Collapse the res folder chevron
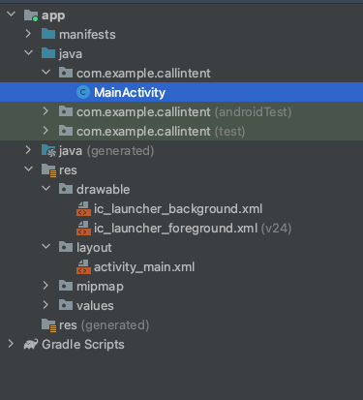 29,169
